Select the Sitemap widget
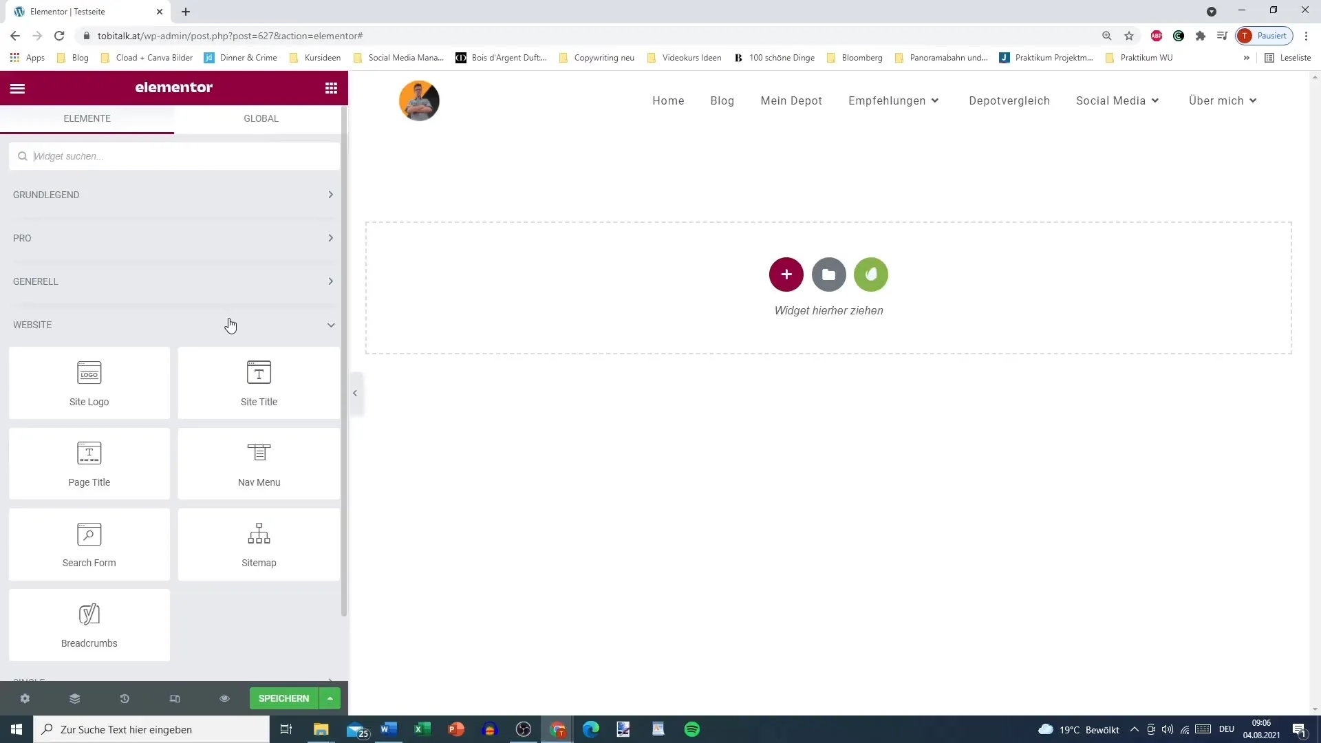The height and width of the screenshot is (743, 1321). [259, 544]
